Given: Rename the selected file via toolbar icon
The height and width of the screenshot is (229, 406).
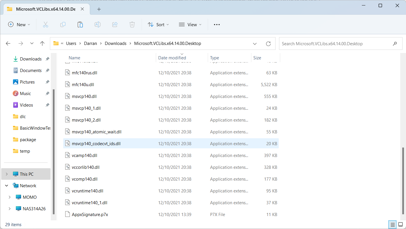Looking at the screenshot, I should pos(98,24).
